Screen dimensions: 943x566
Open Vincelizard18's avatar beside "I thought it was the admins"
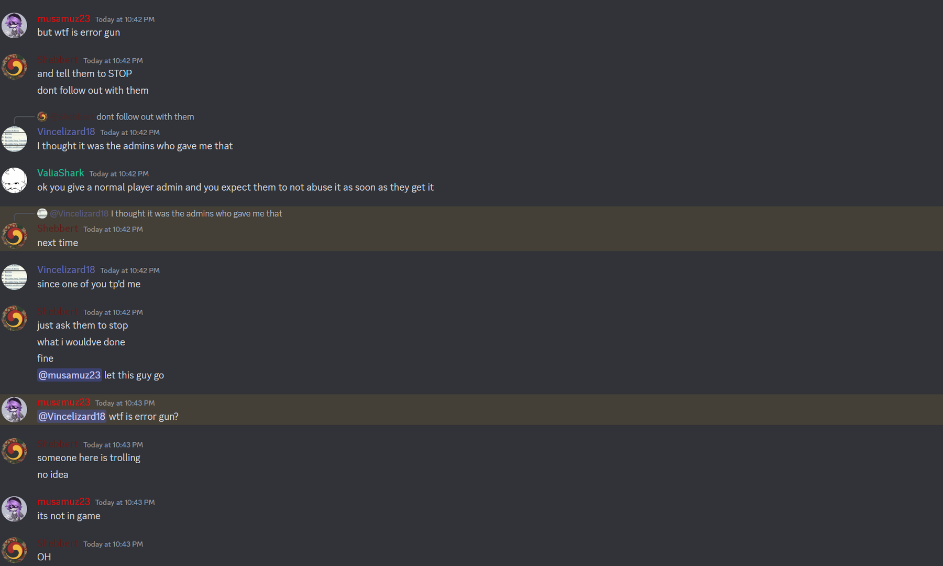click(14, 139)
